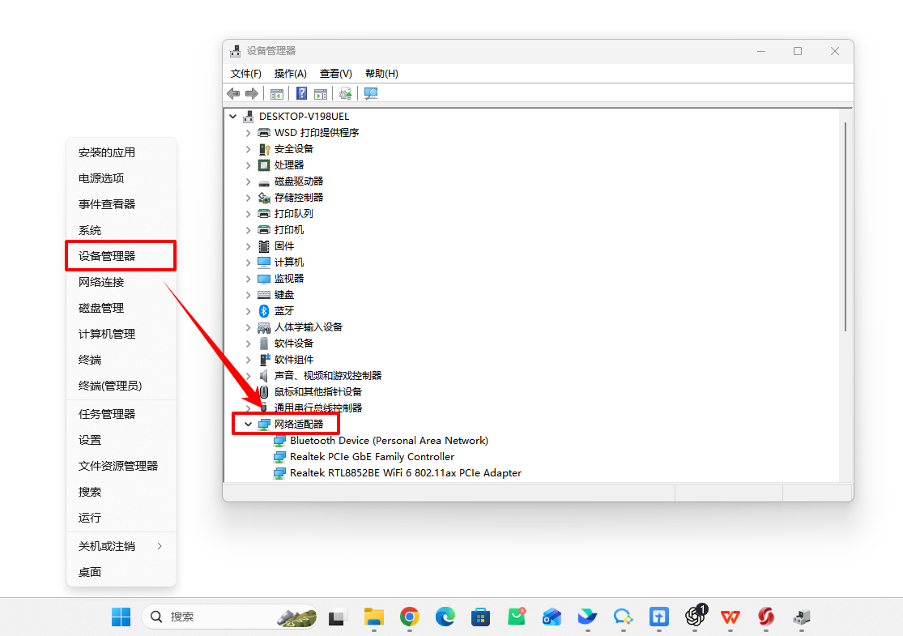The width and height of the screenshot is (903, 636).
Task: Click the Forward arrow in Device Manager toolbar
Action: 252,93
